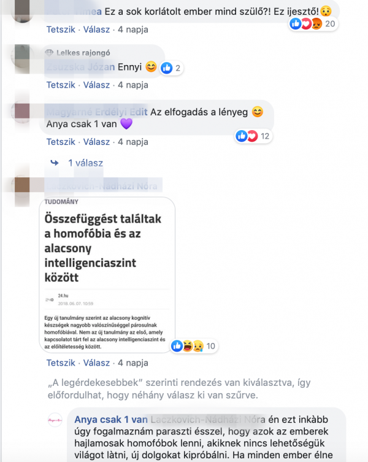Like the comment 'Ez a sok korlátolt ember'

pyautogui.click(x=61, y=29)
